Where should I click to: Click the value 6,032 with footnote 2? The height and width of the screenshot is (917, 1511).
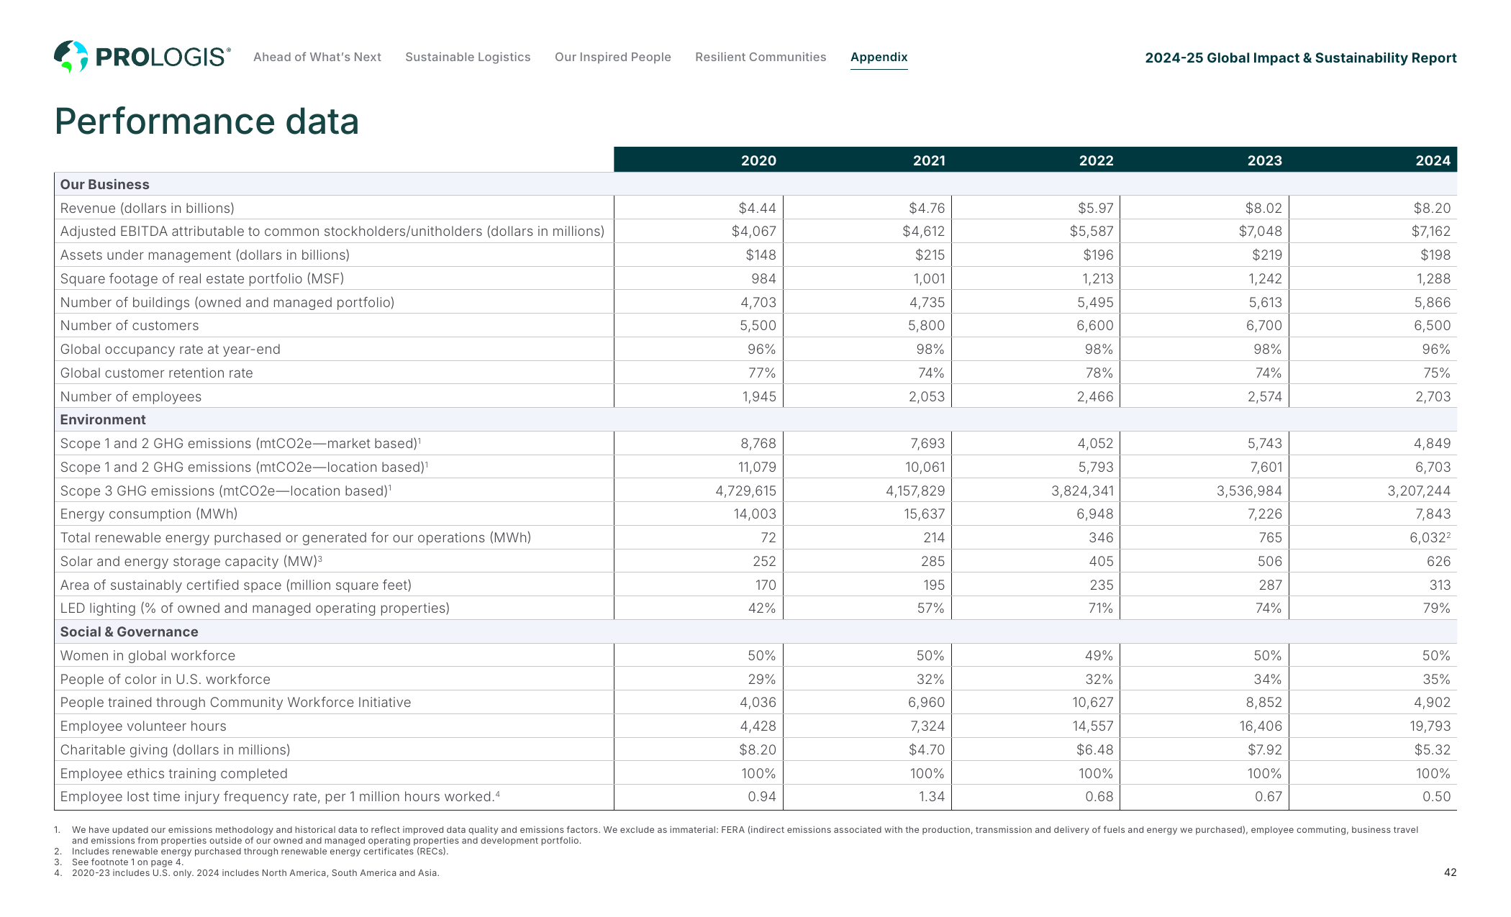pos(1430,537)
